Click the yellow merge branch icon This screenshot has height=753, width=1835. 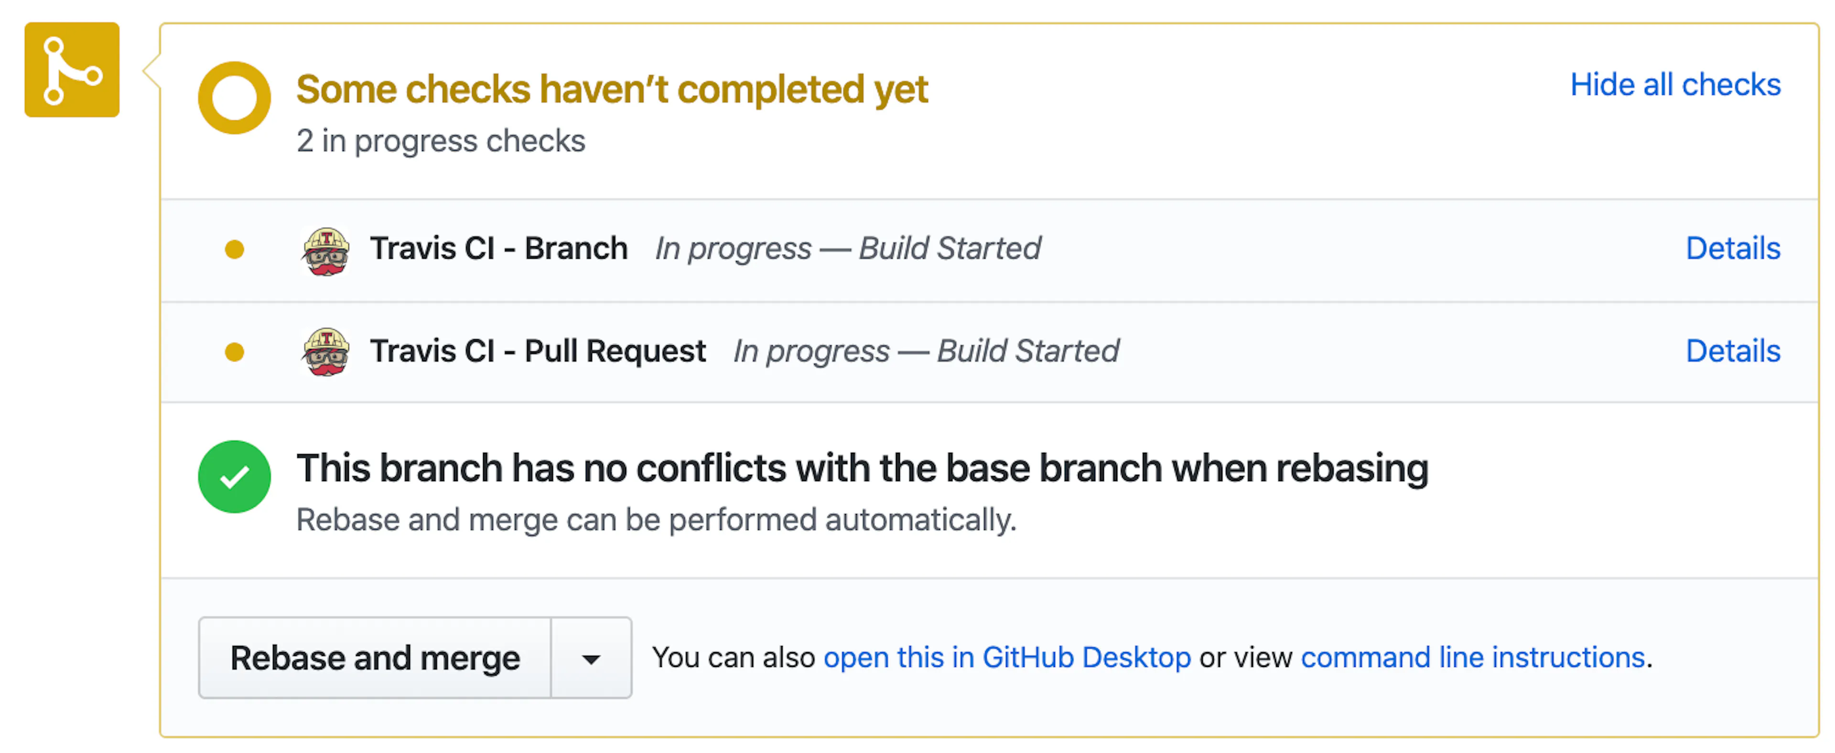click(x=72, y=70)
